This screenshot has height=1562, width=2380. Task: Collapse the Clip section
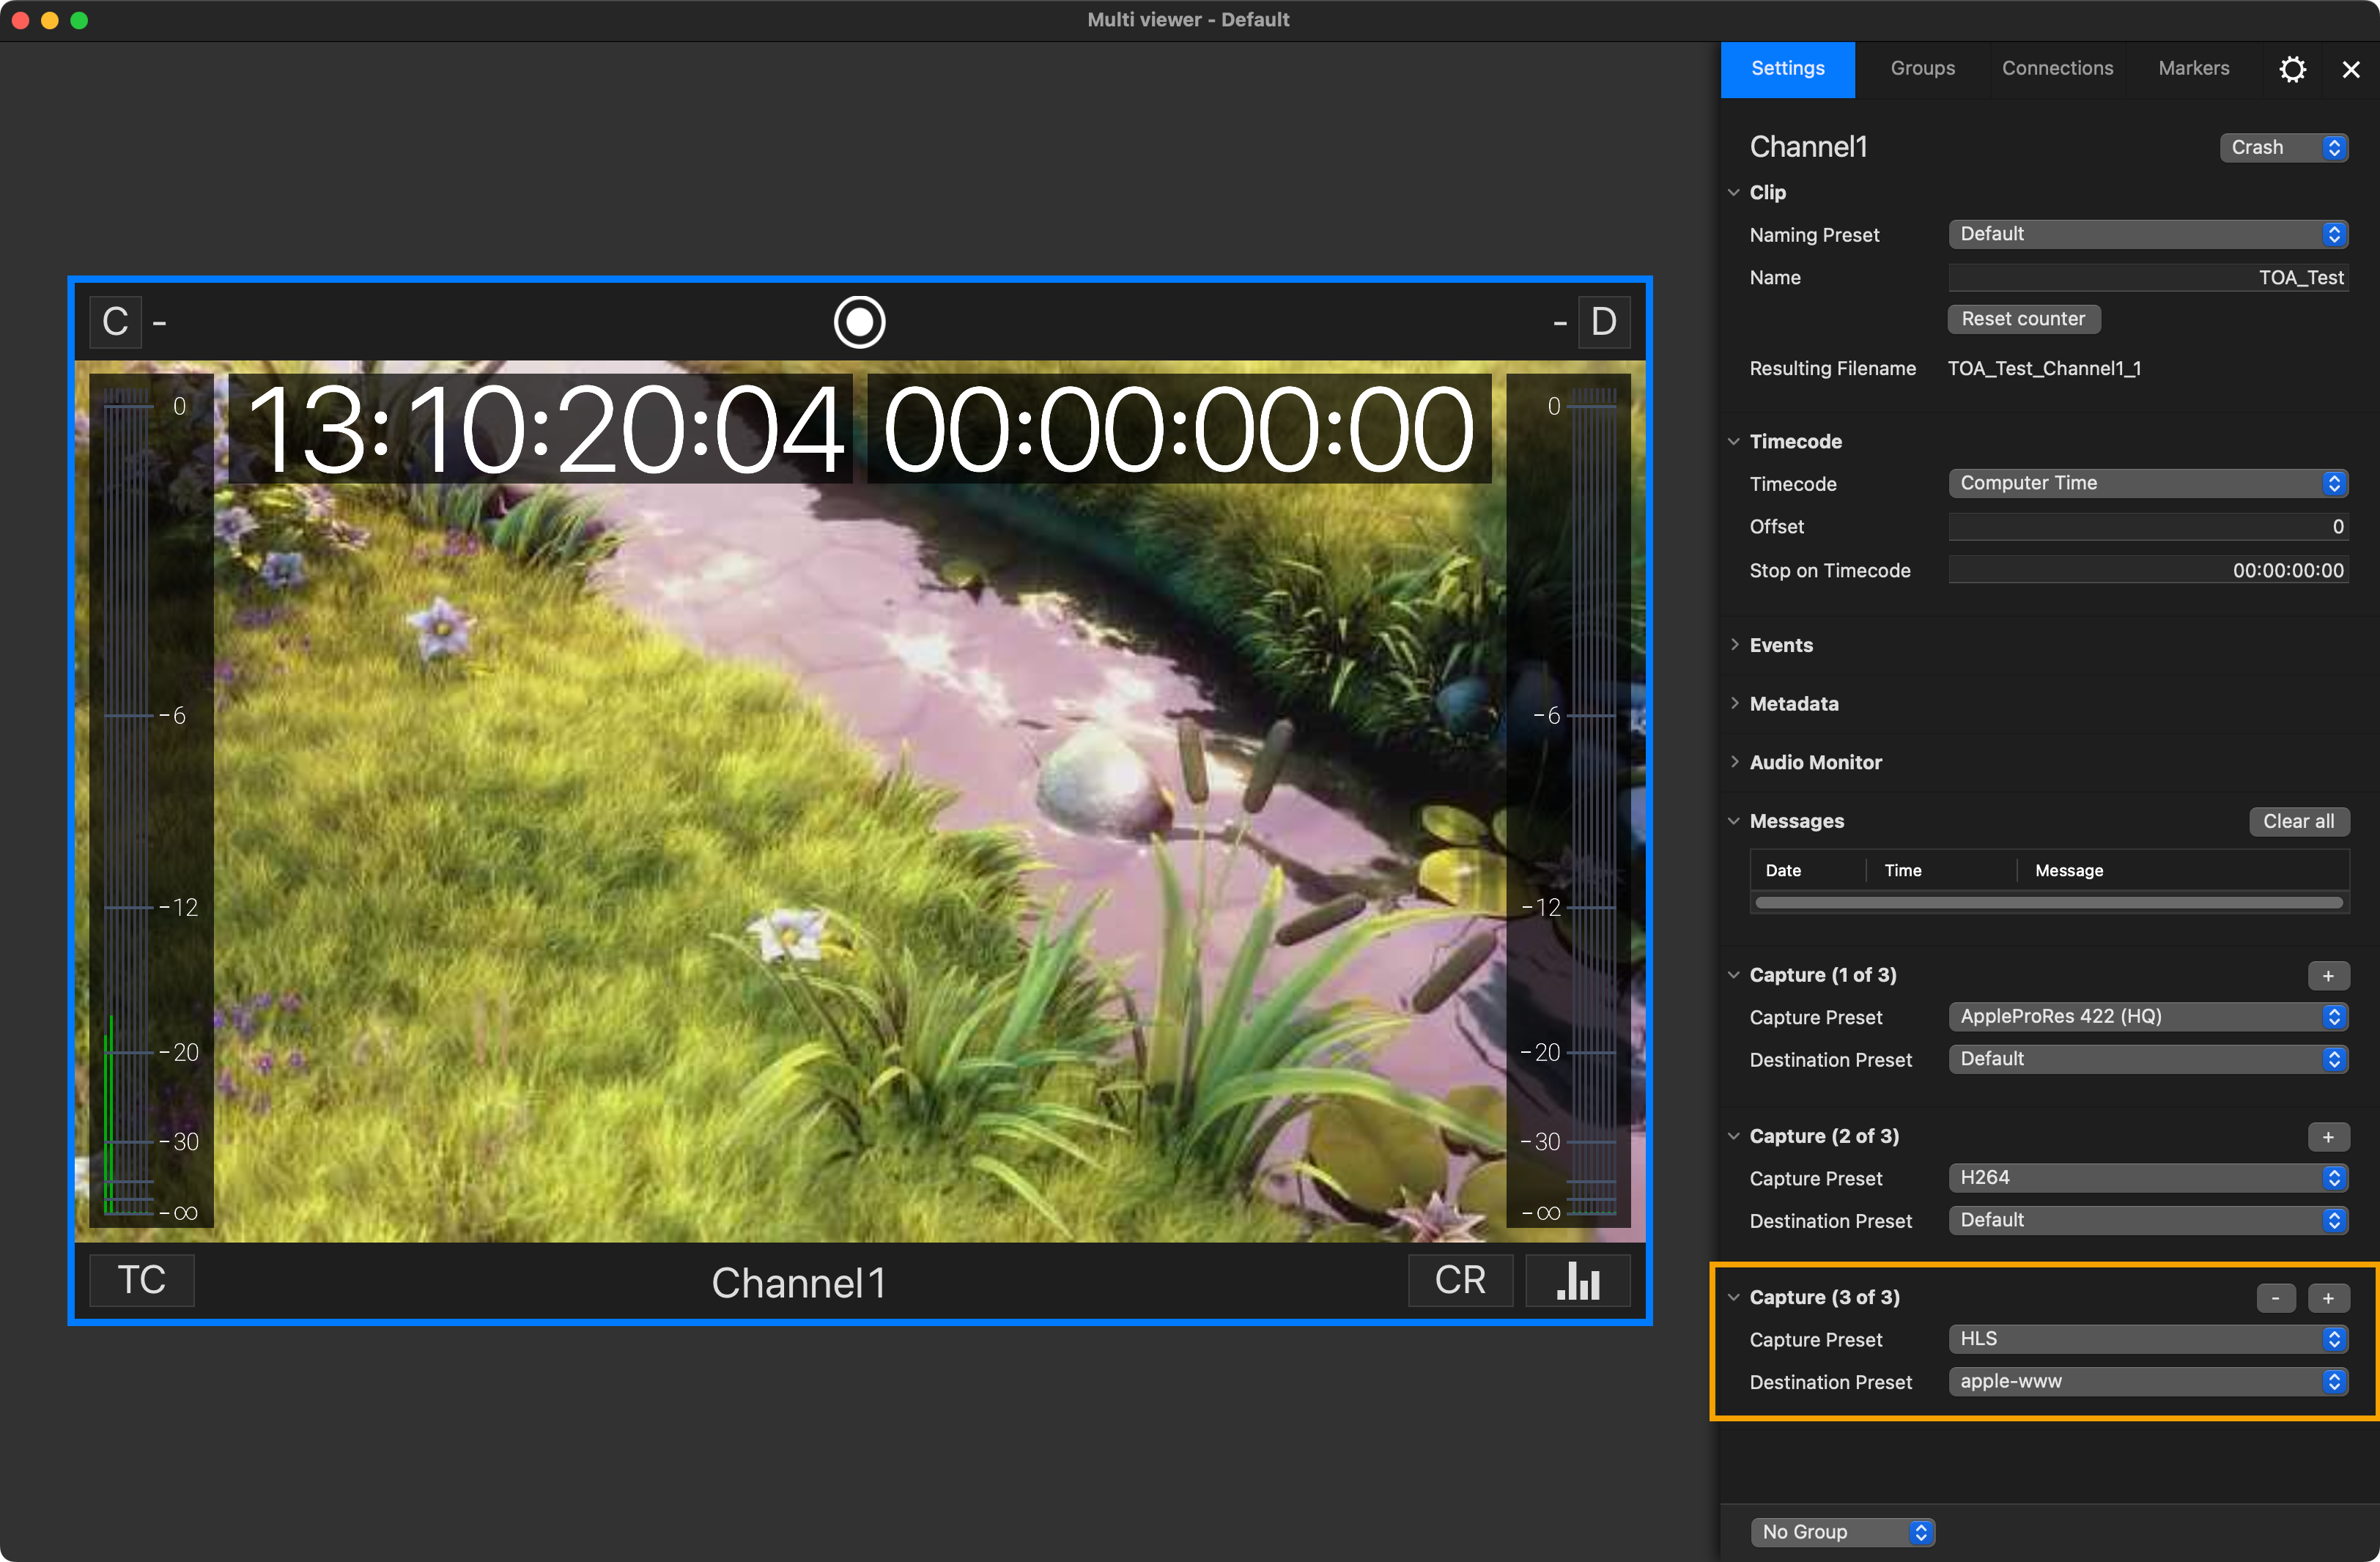(x=1734, y=192)
